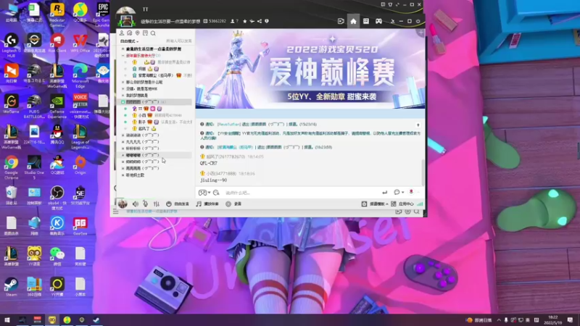Click the signal strength bars icon
Viewport: 580px width, 326px height.
[x=420, y=204]
